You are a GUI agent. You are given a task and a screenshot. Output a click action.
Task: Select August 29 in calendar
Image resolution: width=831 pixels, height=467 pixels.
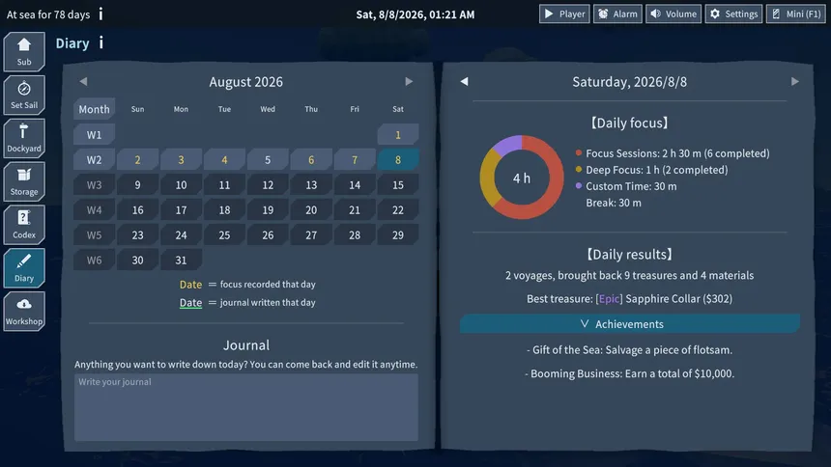coord(398,235)
